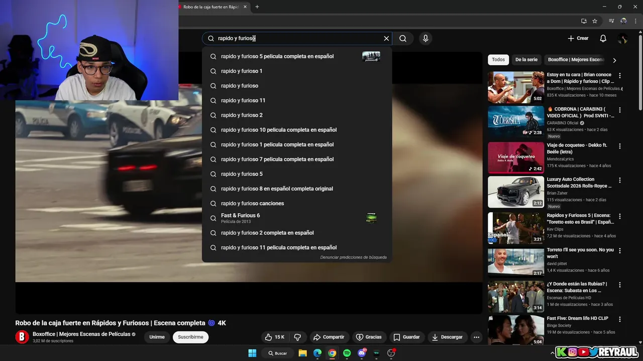Open the COBRONA video thumbnail

[516, 121]
